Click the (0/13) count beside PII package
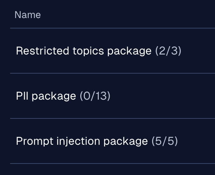The height and width of the screenshot is (175, 215). (x=95, y=96)
